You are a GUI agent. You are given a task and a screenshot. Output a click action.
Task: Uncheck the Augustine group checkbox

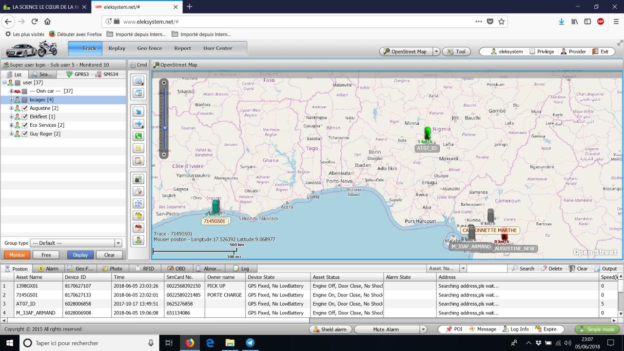[25, 108]
